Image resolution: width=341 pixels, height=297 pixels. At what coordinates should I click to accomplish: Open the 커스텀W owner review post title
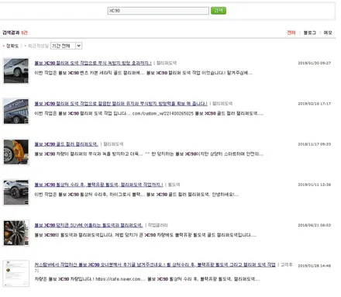[155, 264]
